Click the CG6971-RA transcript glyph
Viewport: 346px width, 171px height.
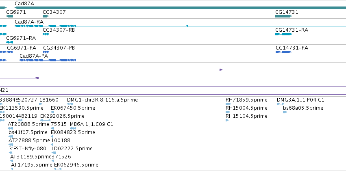[9, 42]
